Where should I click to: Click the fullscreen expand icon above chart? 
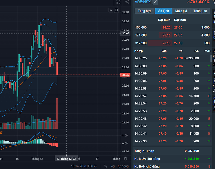point(118,2)
